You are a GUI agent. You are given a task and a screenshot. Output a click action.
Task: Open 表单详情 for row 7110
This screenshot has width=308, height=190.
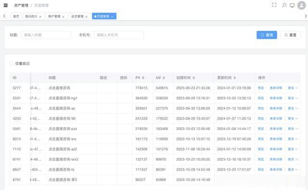pyautogui.click(x=276, y=149)
